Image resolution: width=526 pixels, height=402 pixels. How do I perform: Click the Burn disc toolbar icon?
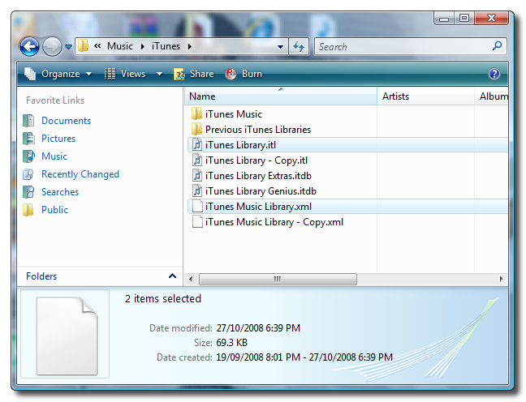pos(231,74)
